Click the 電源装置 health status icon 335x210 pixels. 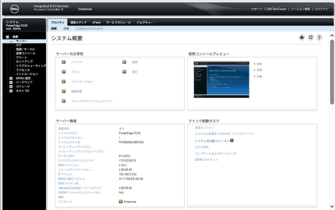coord(64,91)
